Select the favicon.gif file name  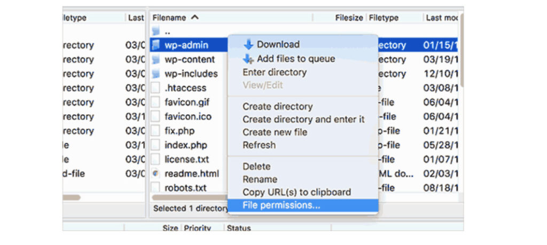pos(187,102)
